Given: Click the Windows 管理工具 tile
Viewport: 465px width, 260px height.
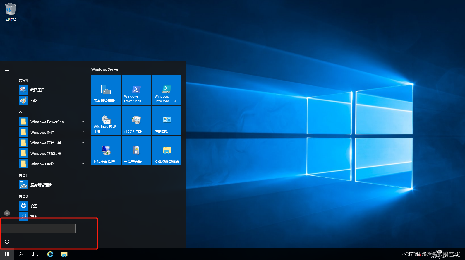Looking at the screenshot, I should point(106,120).
